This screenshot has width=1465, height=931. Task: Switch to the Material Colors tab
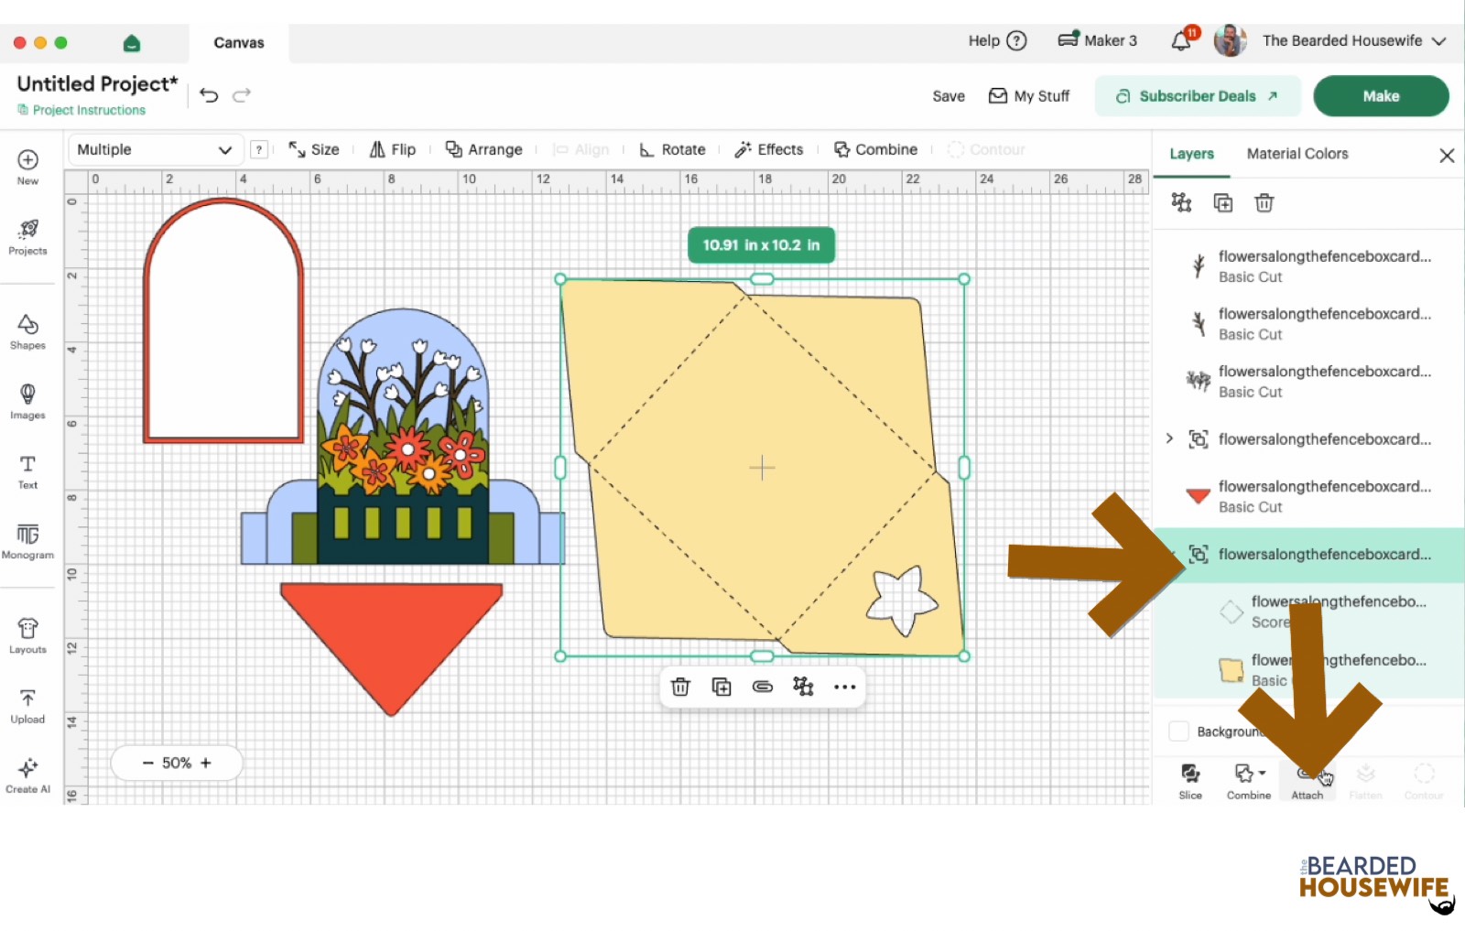1297,153
